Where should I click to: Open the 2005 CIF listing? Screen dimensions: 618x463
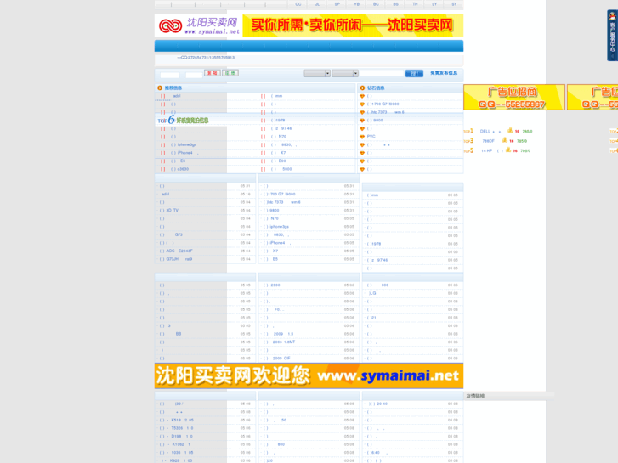pos(277,359)
